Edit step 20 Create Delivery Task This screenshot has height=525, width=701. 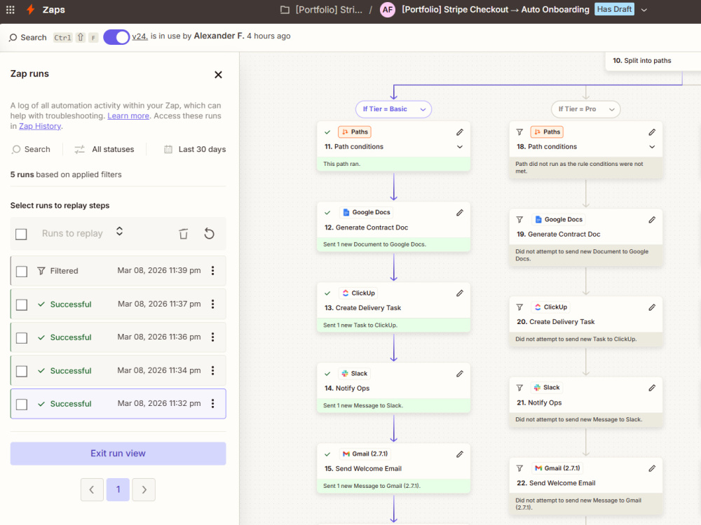pyautogui.click(x=652, y=307)
